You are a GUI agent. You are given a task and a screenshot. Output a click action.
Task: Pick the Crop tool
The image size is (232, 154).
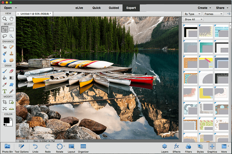pyautogui.click(x=5, y=102)
